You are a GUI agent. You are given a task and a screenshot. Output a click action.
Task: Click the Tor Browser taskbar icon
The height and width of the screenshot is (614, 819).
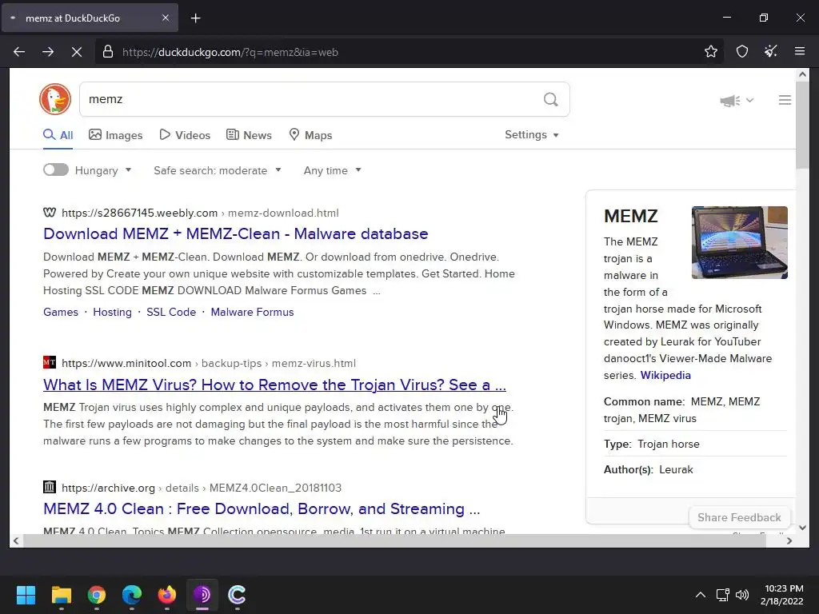coord(202,595)
